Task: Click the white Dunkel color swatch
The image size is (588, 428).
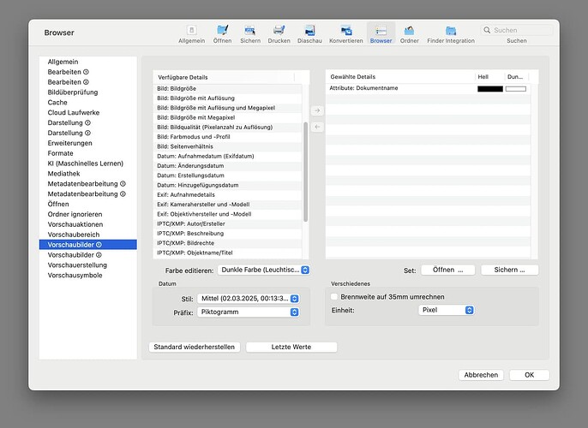Action: [516, 89]
